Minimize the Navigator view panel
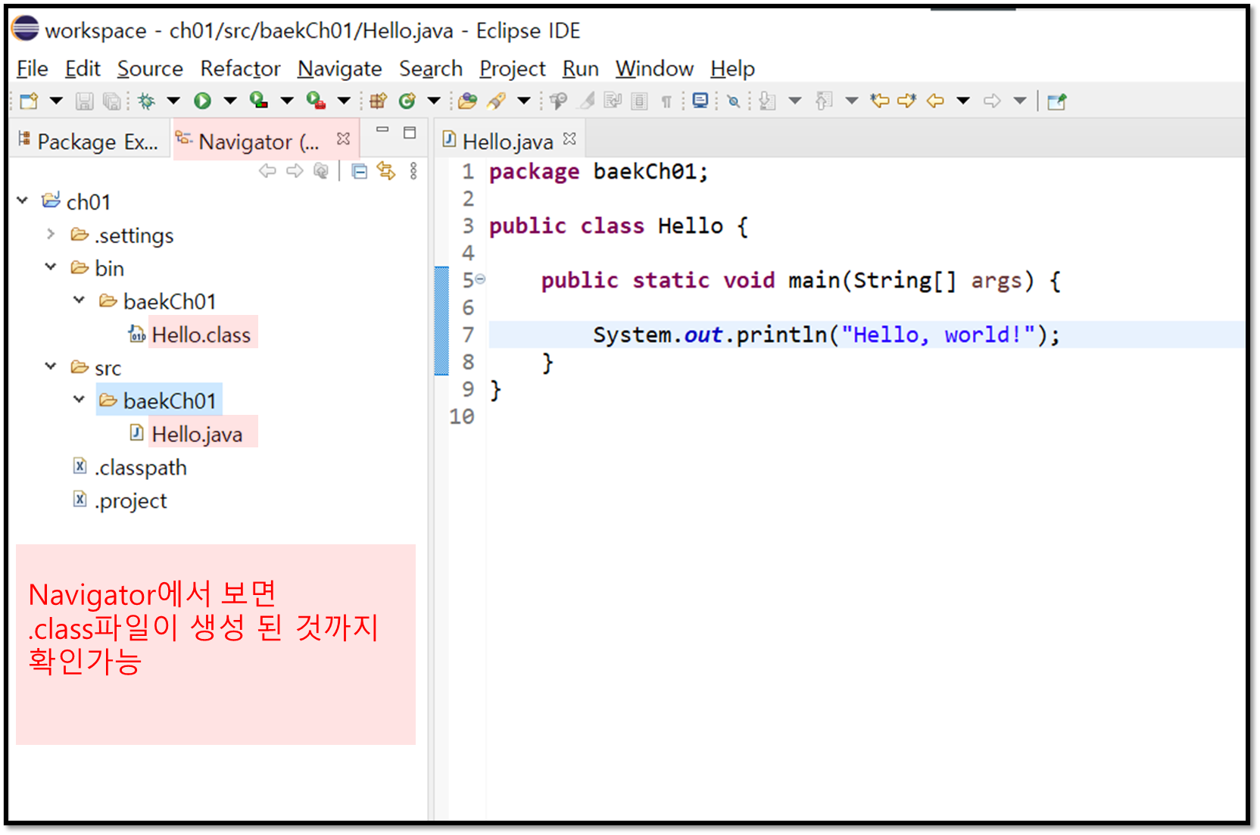The width and height of the screenshot is (1260, 835). [x=382, y=130]
